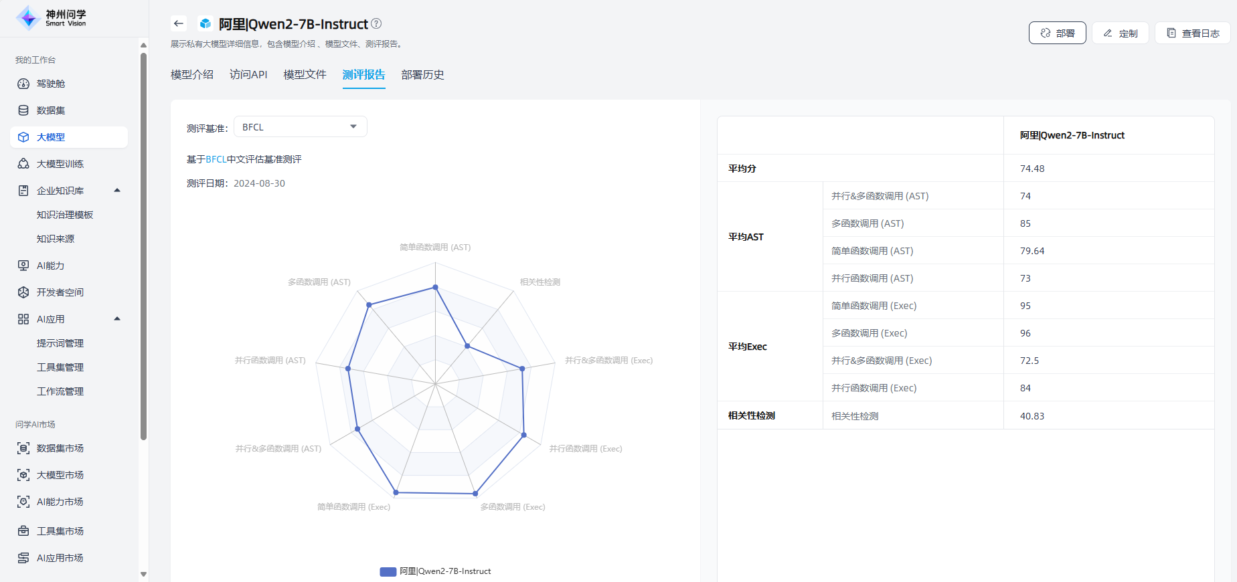Switch to the 部署历史 tab
The image size is (1237, 582).
[422, 75]
